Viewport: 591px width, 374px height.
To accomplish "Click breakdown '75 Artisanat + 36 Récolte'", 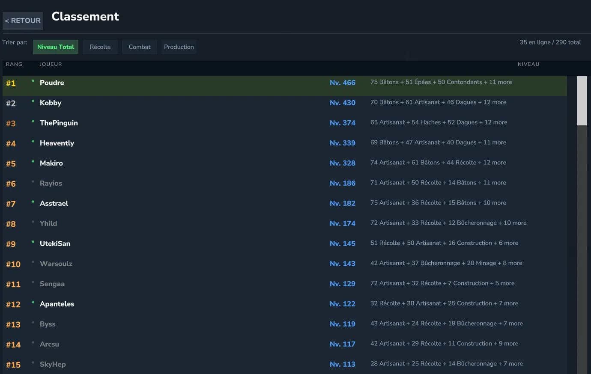I will [438, 203].
